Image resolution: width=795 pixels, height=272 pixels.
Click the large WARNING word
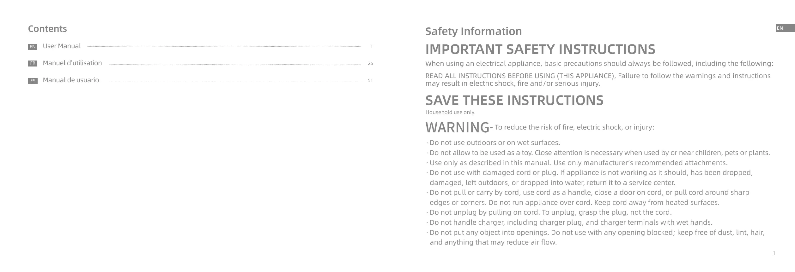[457, 128]
